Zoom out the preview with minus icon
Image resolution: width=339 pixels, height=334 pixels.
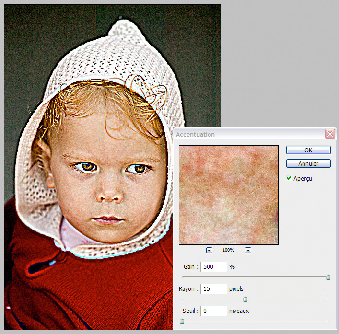[x=209, y=251]
